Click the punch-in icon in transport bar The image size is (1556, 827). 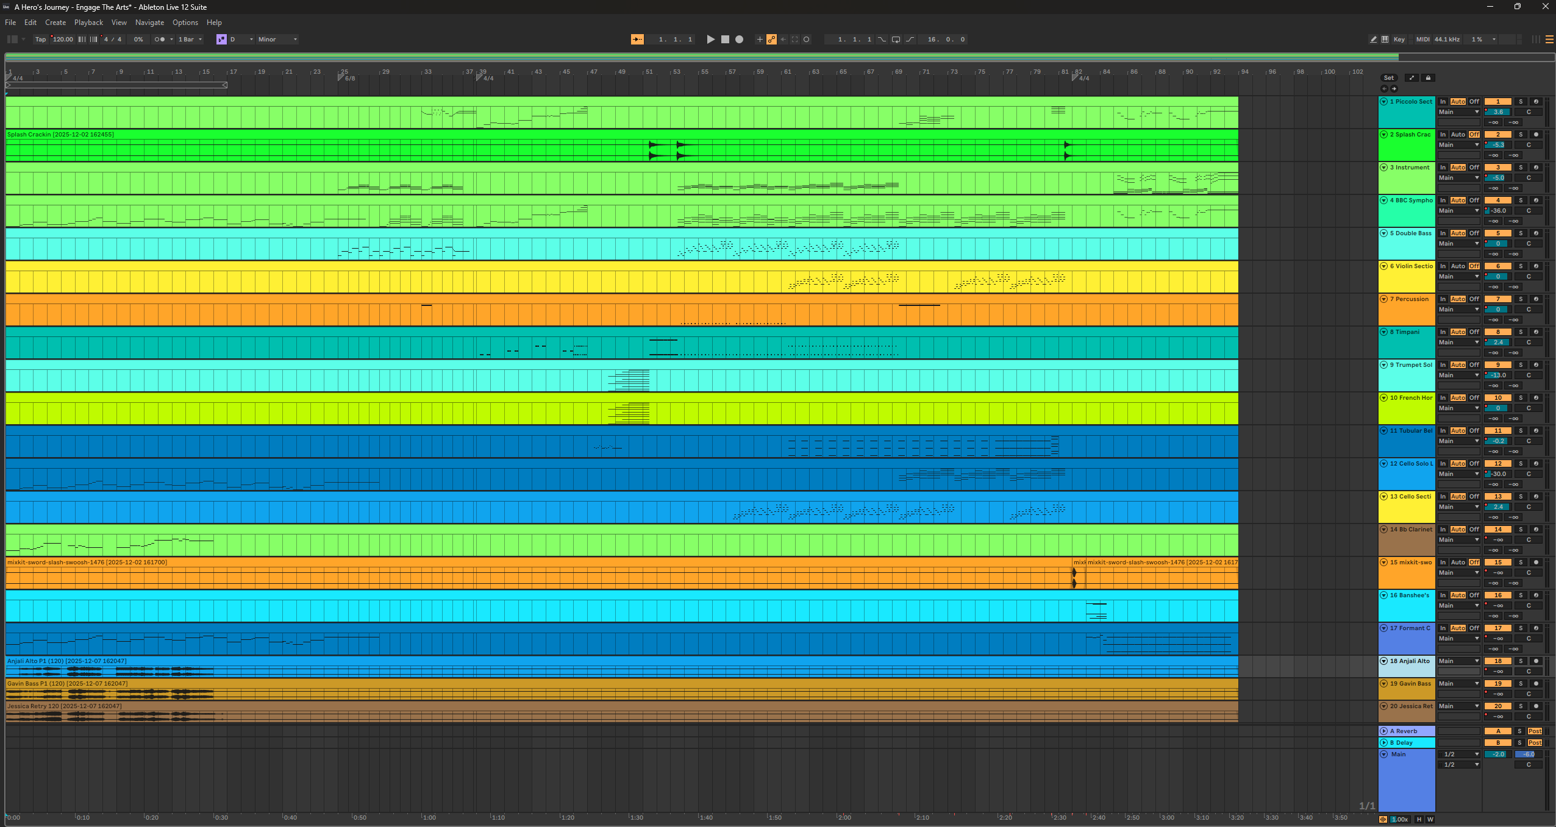click(x=882, y=39)
